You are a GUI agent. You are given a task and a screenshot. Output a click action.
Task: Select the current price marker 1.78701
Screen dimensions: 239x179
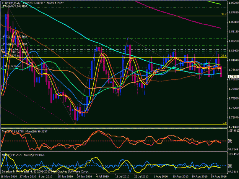(234, 76)
